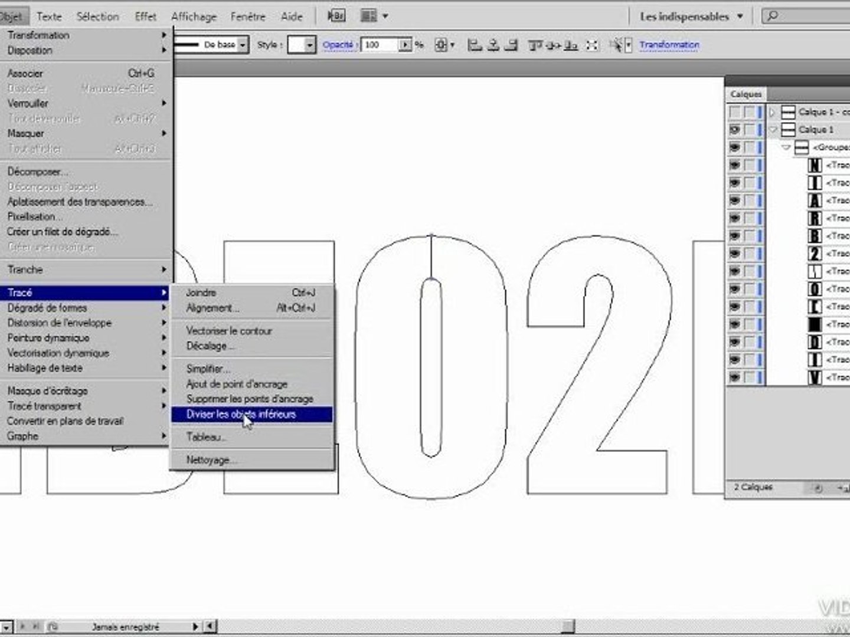Click the status bar icon left of Jamais enregistré

52,626
